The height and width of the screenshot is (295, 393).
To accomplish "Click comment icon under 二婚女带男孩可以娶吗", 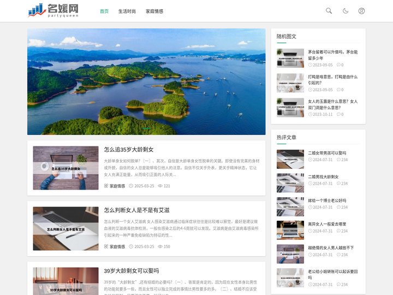I will tap(338, 160).
